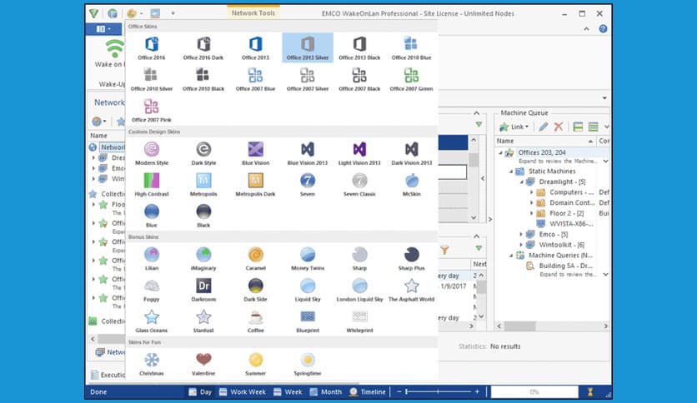Click Machine Queue horizontal scrollbar

(552, 326)
